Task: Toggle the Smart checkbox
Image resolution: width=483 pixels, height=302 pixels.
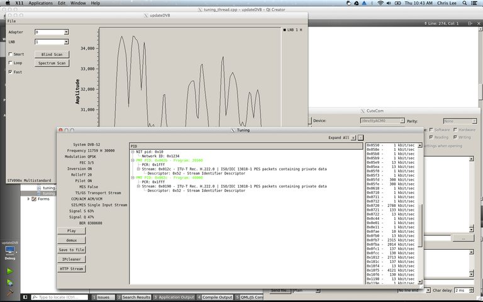Action: (11, 54)
